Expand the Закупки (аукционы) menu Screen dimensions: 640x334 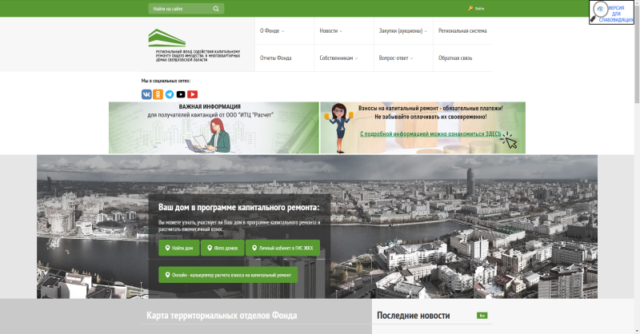(x=403, y=30)
